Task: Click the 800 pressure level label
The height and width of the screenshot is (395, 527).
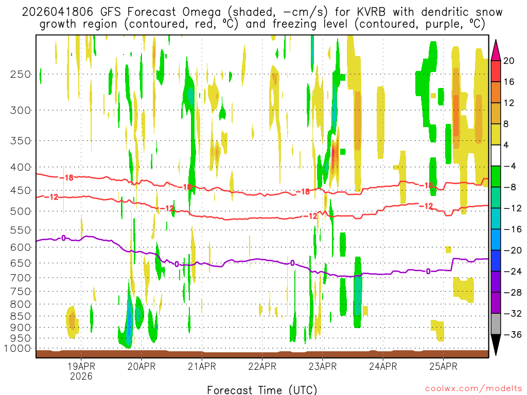Action: [x=21, y=304]
